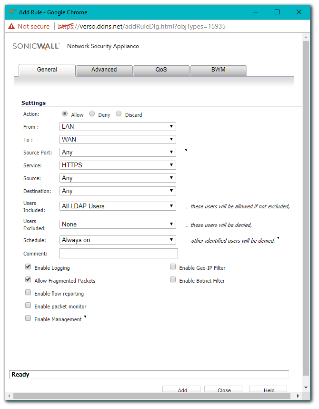Select the Discard action radio button
Image resolution: width=319 pixels, height=409 pixels.
click(x=119, y=114)
